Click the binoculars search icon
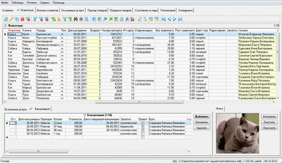 tap(75, 19)
